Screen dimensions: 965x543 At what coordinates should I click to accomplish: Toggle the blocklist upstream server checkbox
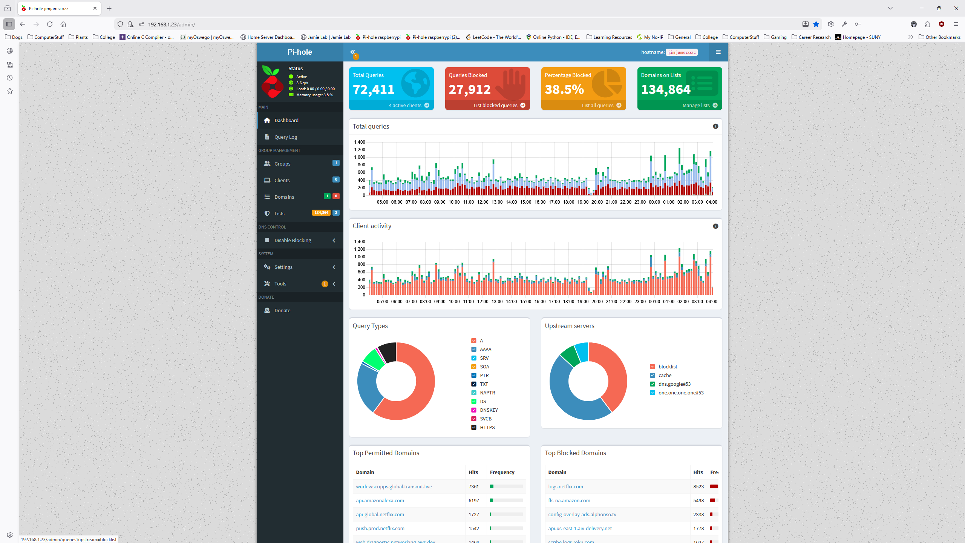tap(652, 366)
